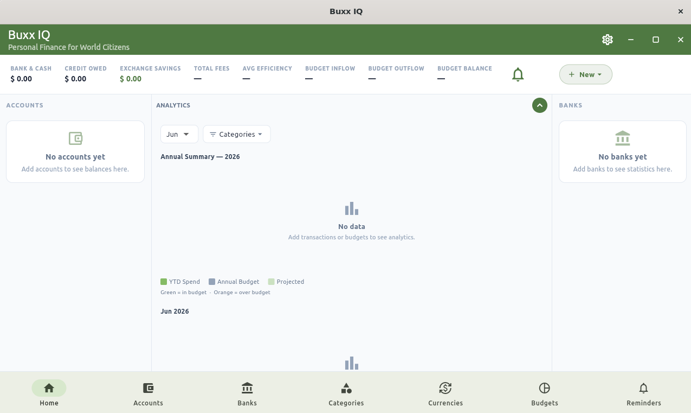
Task: Click the ANALYTICS panel title
Action: click(173, 105)
